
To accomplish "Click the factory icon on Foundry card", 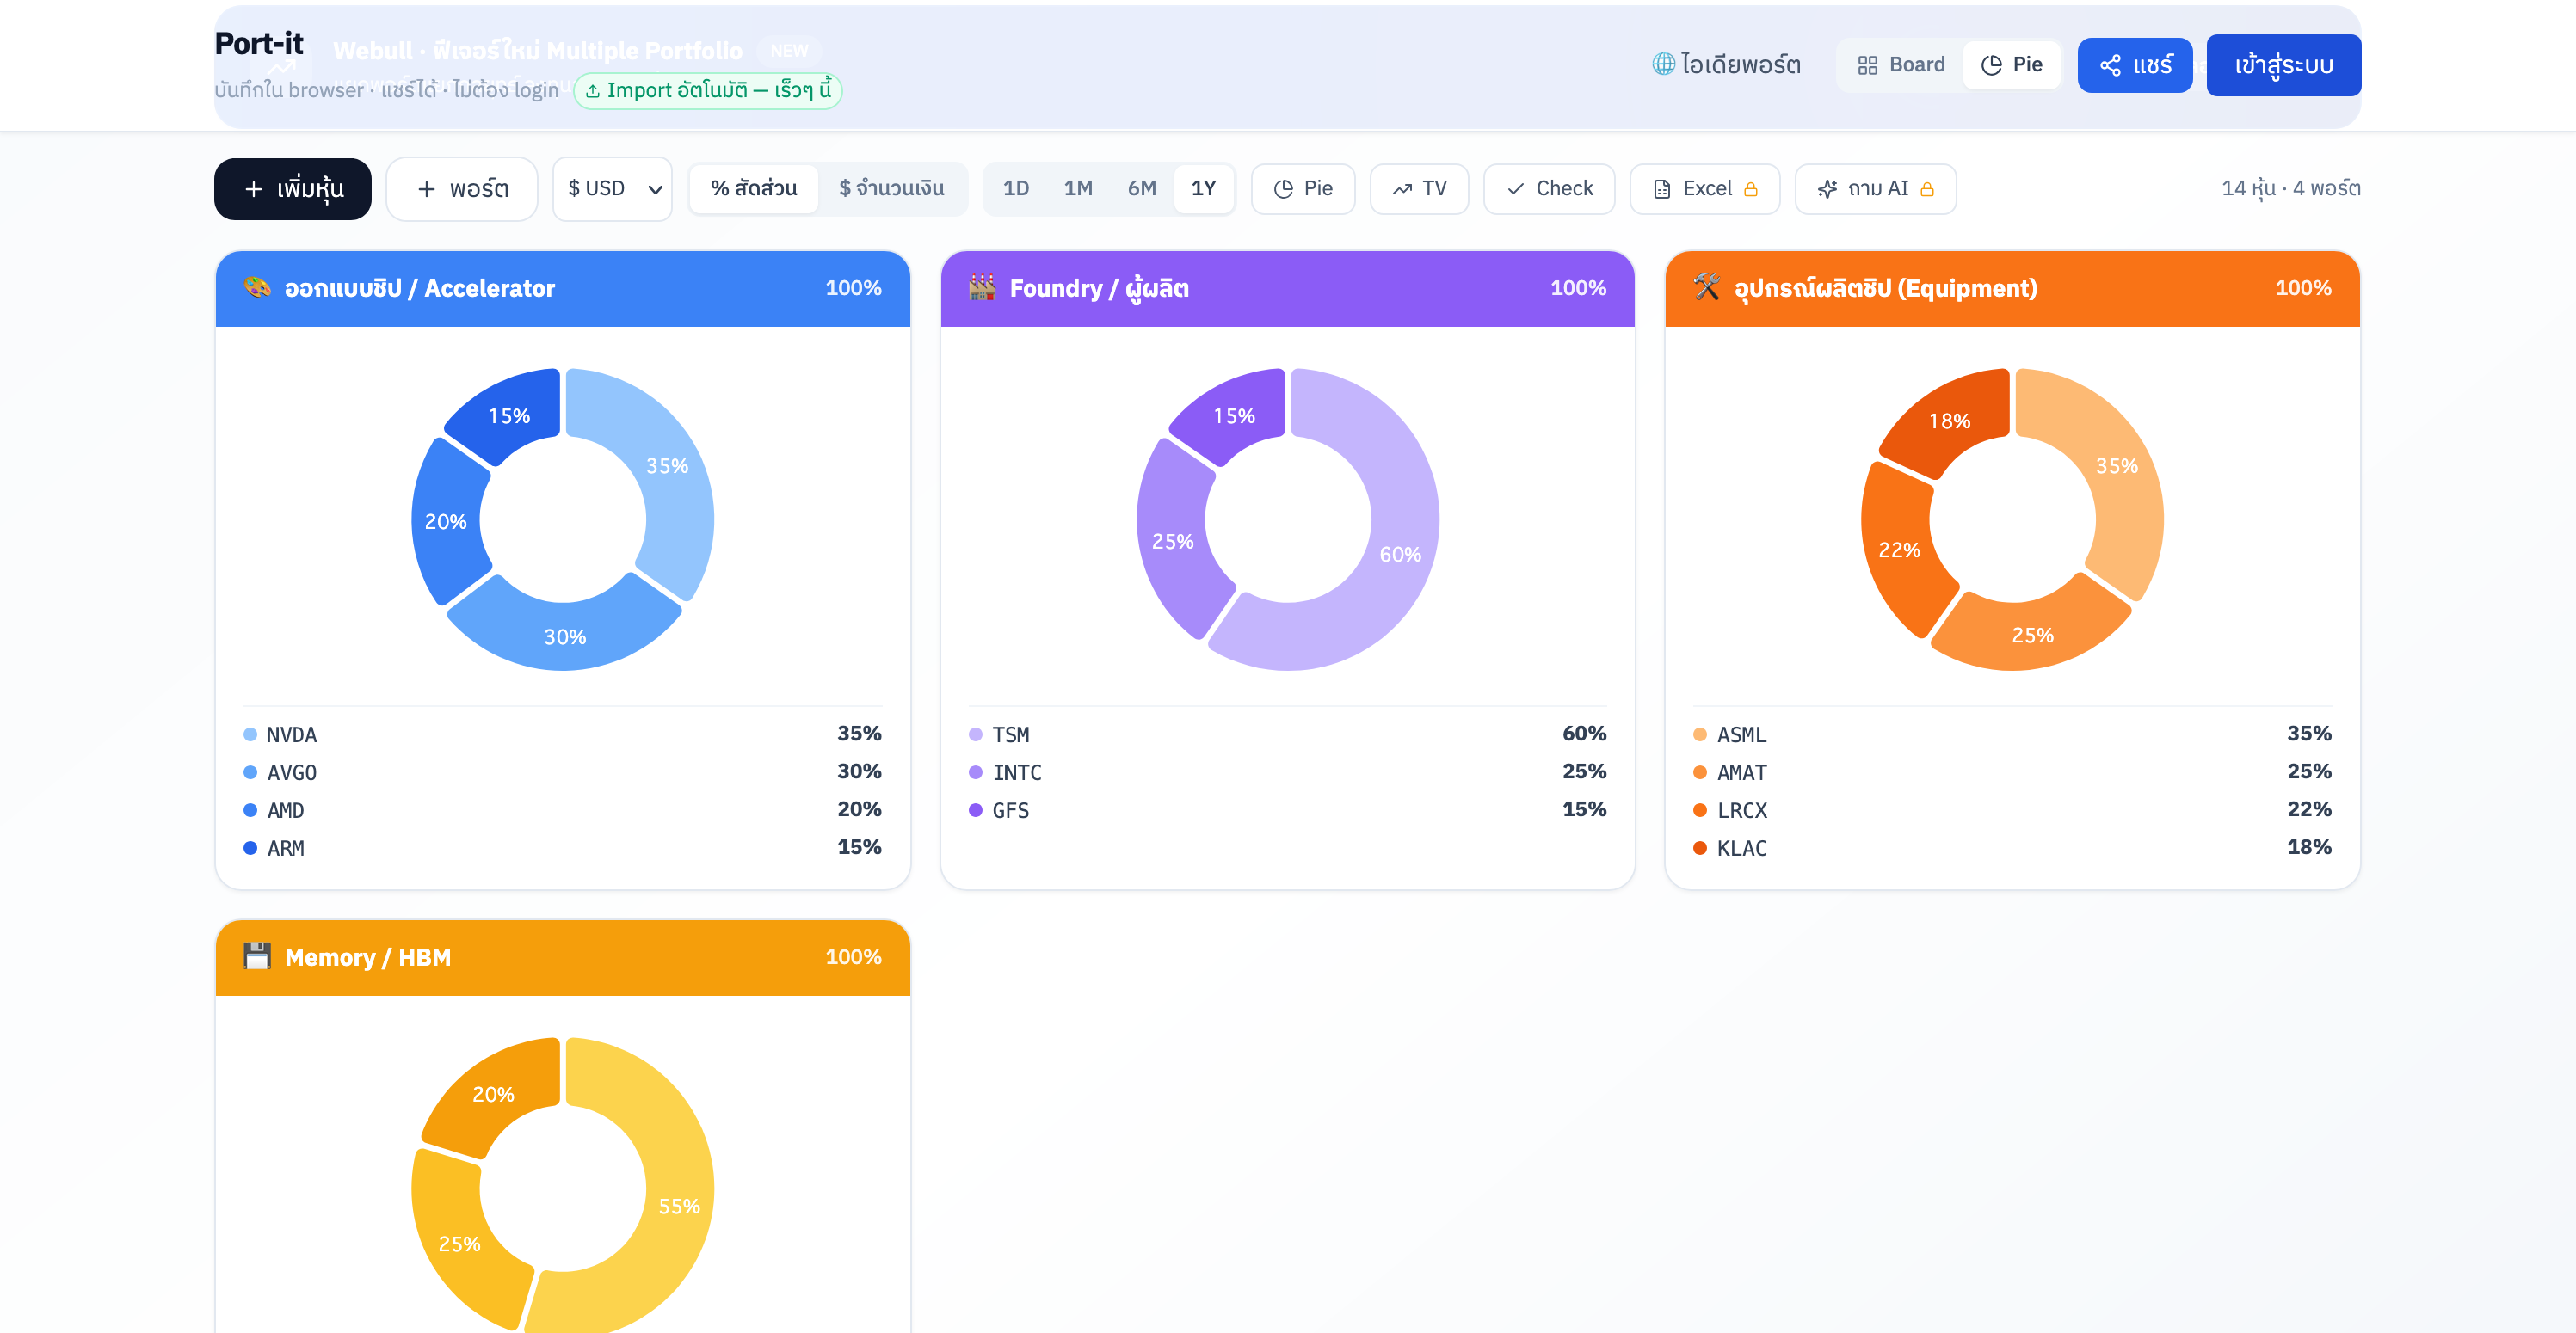I will coord(982,288).
